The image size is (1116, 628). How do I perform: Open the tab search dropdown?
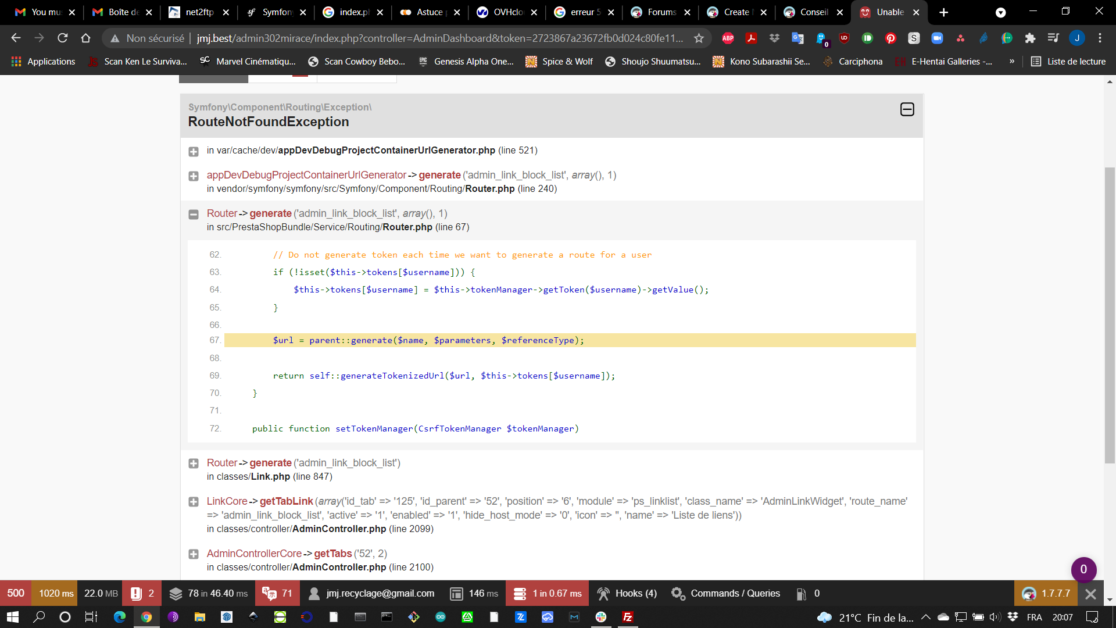[1000, 12]
